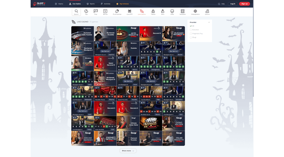This screenshot has height=157, width=284.
Task: Launch Ezugi Casino Hold'em Live
Action: (174, 123)
